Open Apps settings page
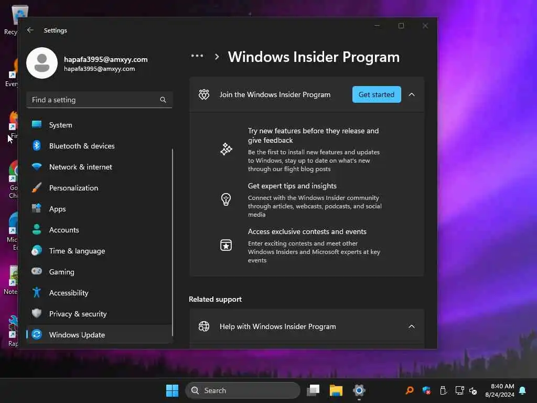Viewport: 537px width, 403px height. pos(99,209)
